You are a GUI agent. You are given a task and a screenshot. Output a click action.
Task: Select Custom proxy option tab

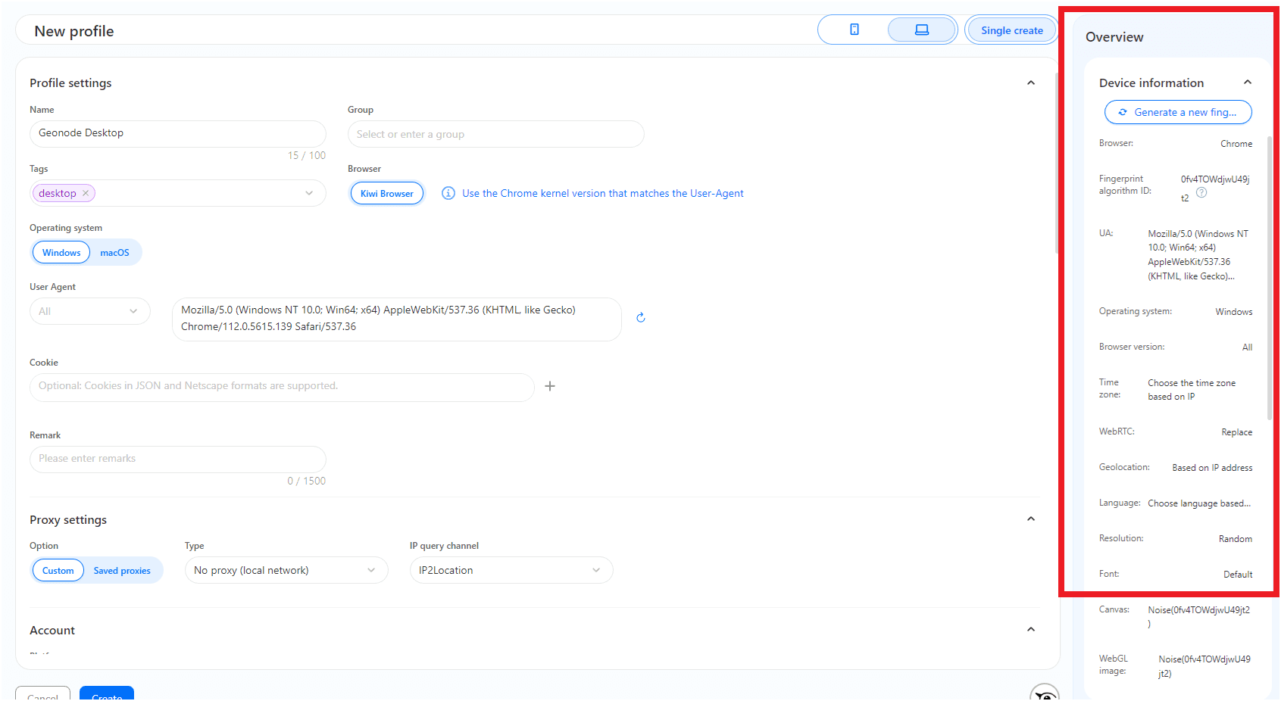tap(58, 571)
